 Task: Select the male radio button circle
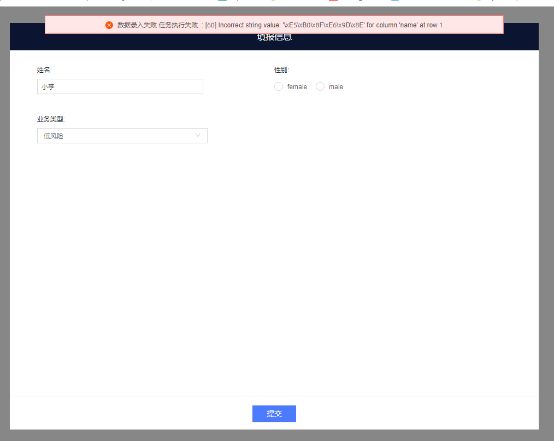[320, 86]
